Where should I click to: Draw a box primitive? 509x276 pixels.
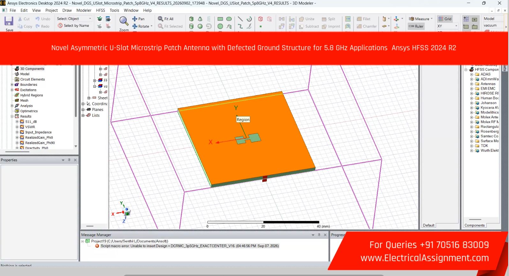click(191, 19)
